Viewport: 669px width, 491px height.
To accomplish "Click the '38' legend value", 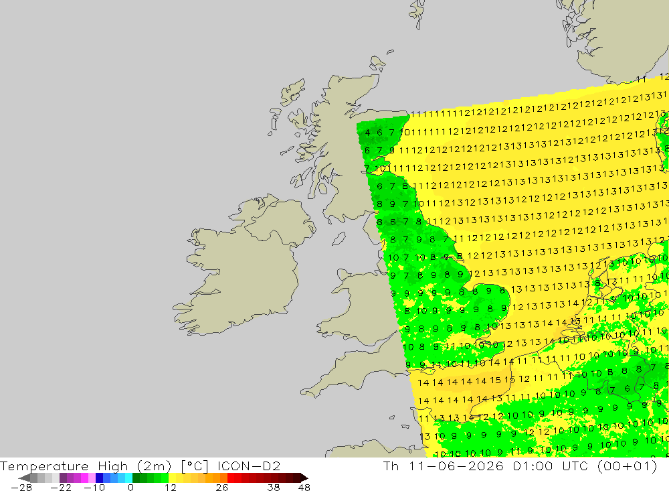I will 274,487.
